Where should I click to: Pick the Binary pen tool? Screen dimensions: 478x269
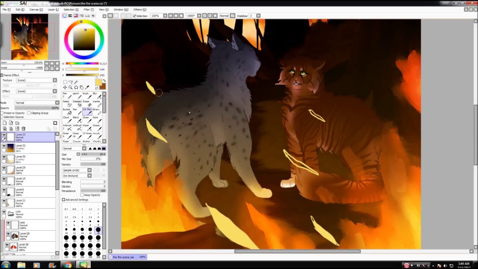(x=97, y=111)
